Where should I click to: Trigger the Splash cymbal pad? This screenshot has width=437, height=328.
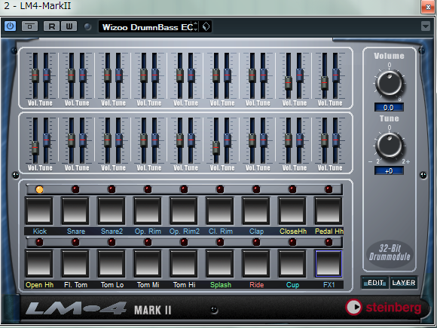(x=220, y=264)
